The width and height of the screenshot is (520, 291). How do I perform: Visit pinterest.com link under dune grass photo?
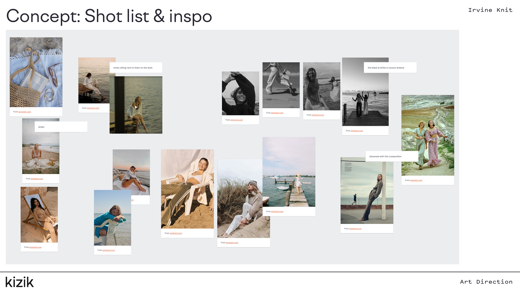[x=232, y=243]
